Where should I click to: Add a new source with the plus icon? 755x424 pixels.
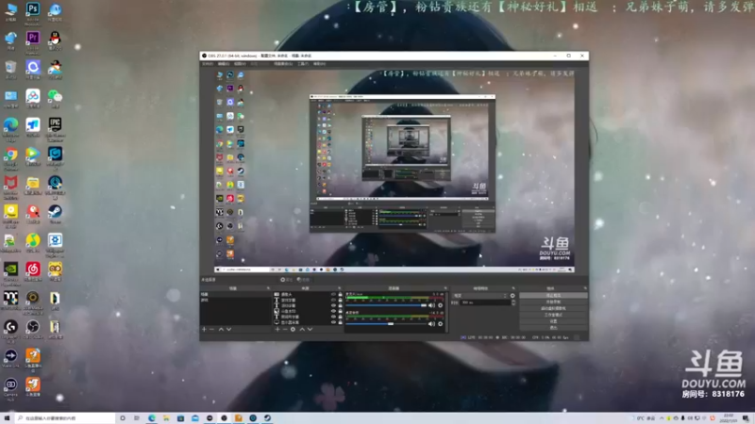tap(277, 329)
